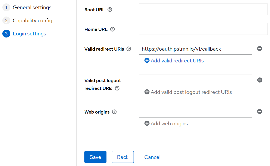Click the plus icon before Add web origins

click(147, 123)
